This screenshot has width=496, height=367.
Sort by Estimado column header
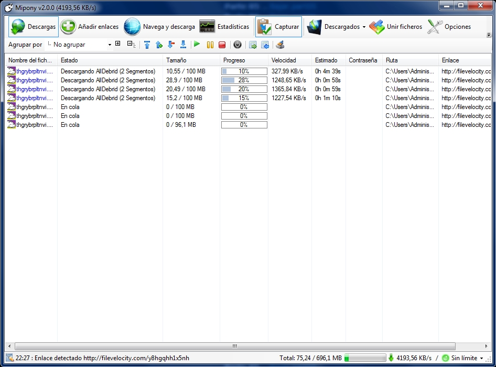(x=329, y=60)
